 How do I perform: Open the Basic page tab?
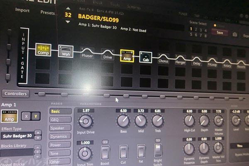click(60, 111)
